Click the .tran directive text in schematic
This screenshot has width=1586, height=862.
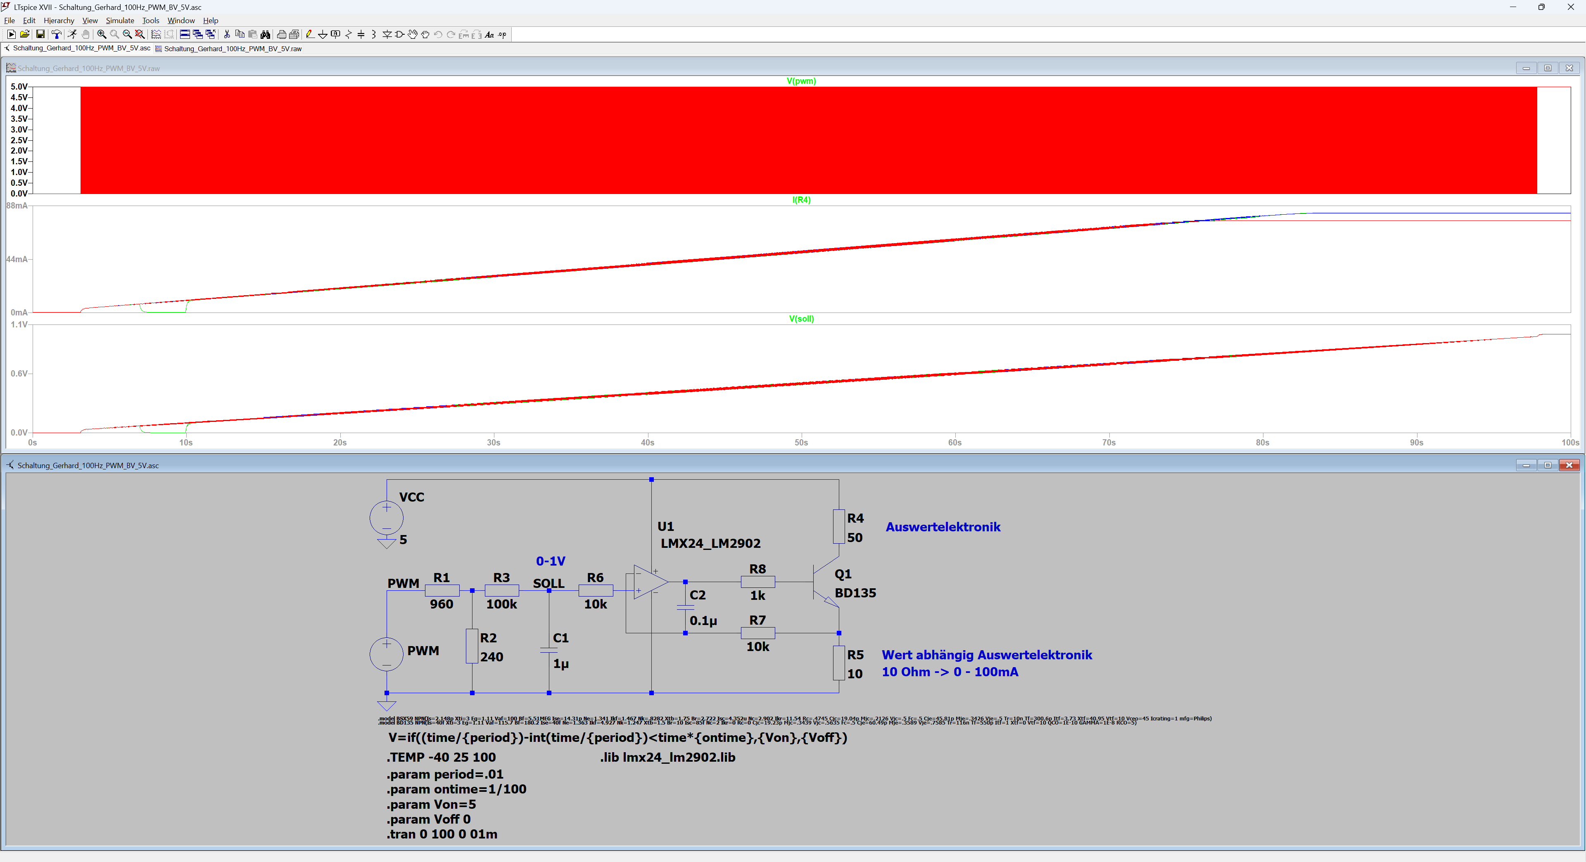pos(442,834)
